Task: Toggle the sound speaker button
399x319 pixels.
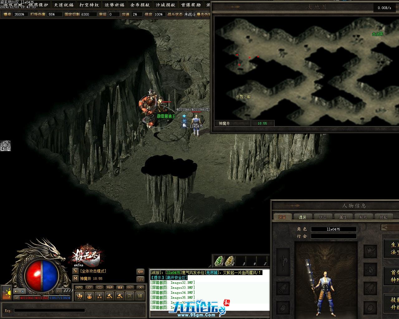Action: [16, 291]
